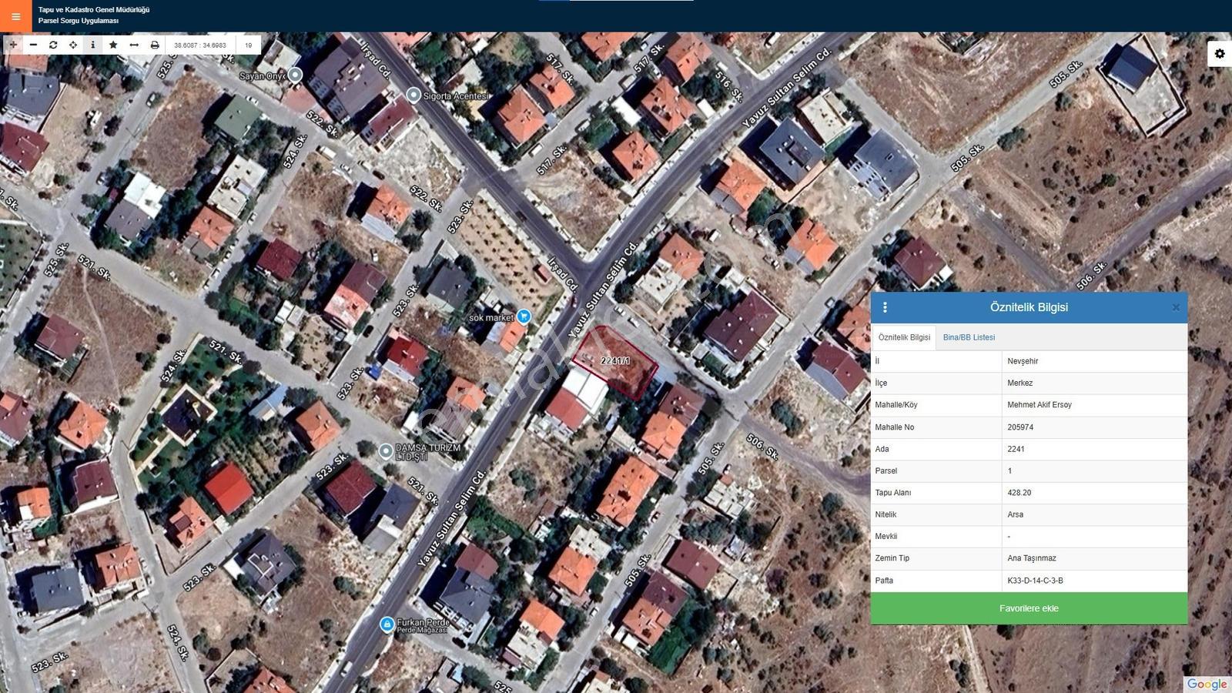1232x693 pixels.
Task: Click the Favorilere ekle button
Action: click(1029, 608)
